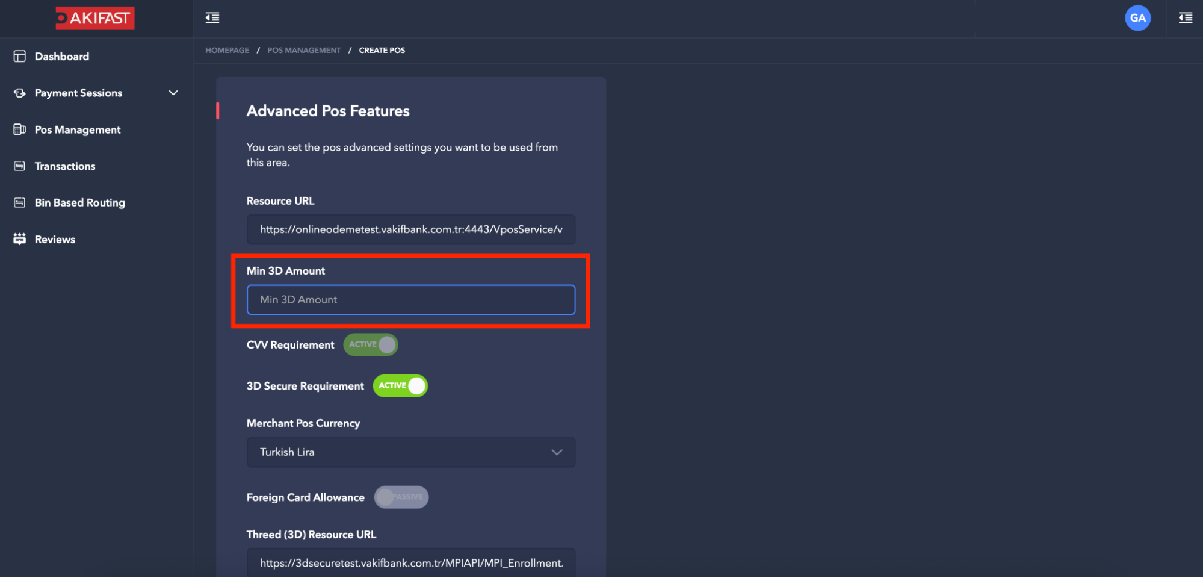Open the Merchant Pos Currency dropdown
The image size is (1203, 578).
pyautogui.click(x=411, y=452)
